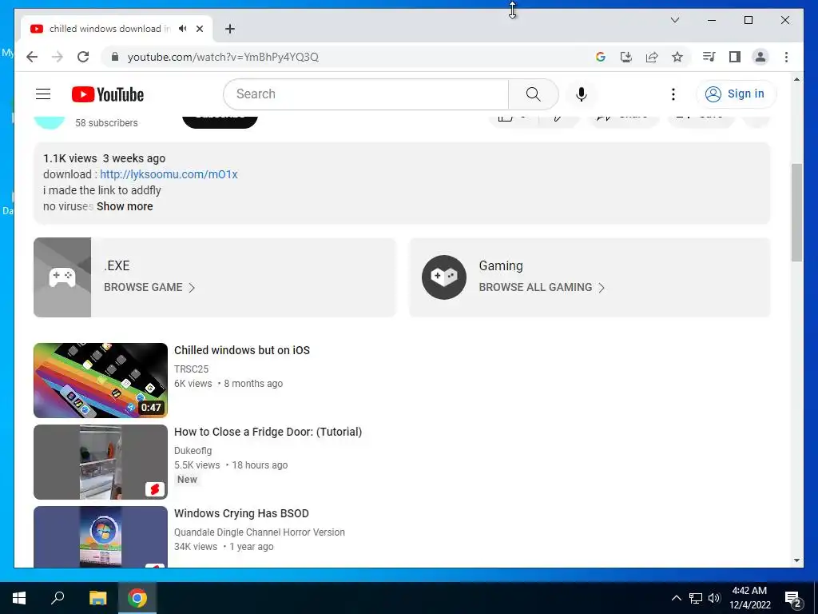This screenshot has height=614, width=818.
Task: Open the tab search chevron dropdown
Action: point(674,20)
